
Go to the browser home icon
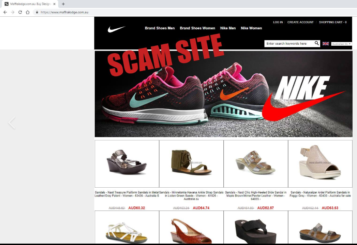[28, 12]
